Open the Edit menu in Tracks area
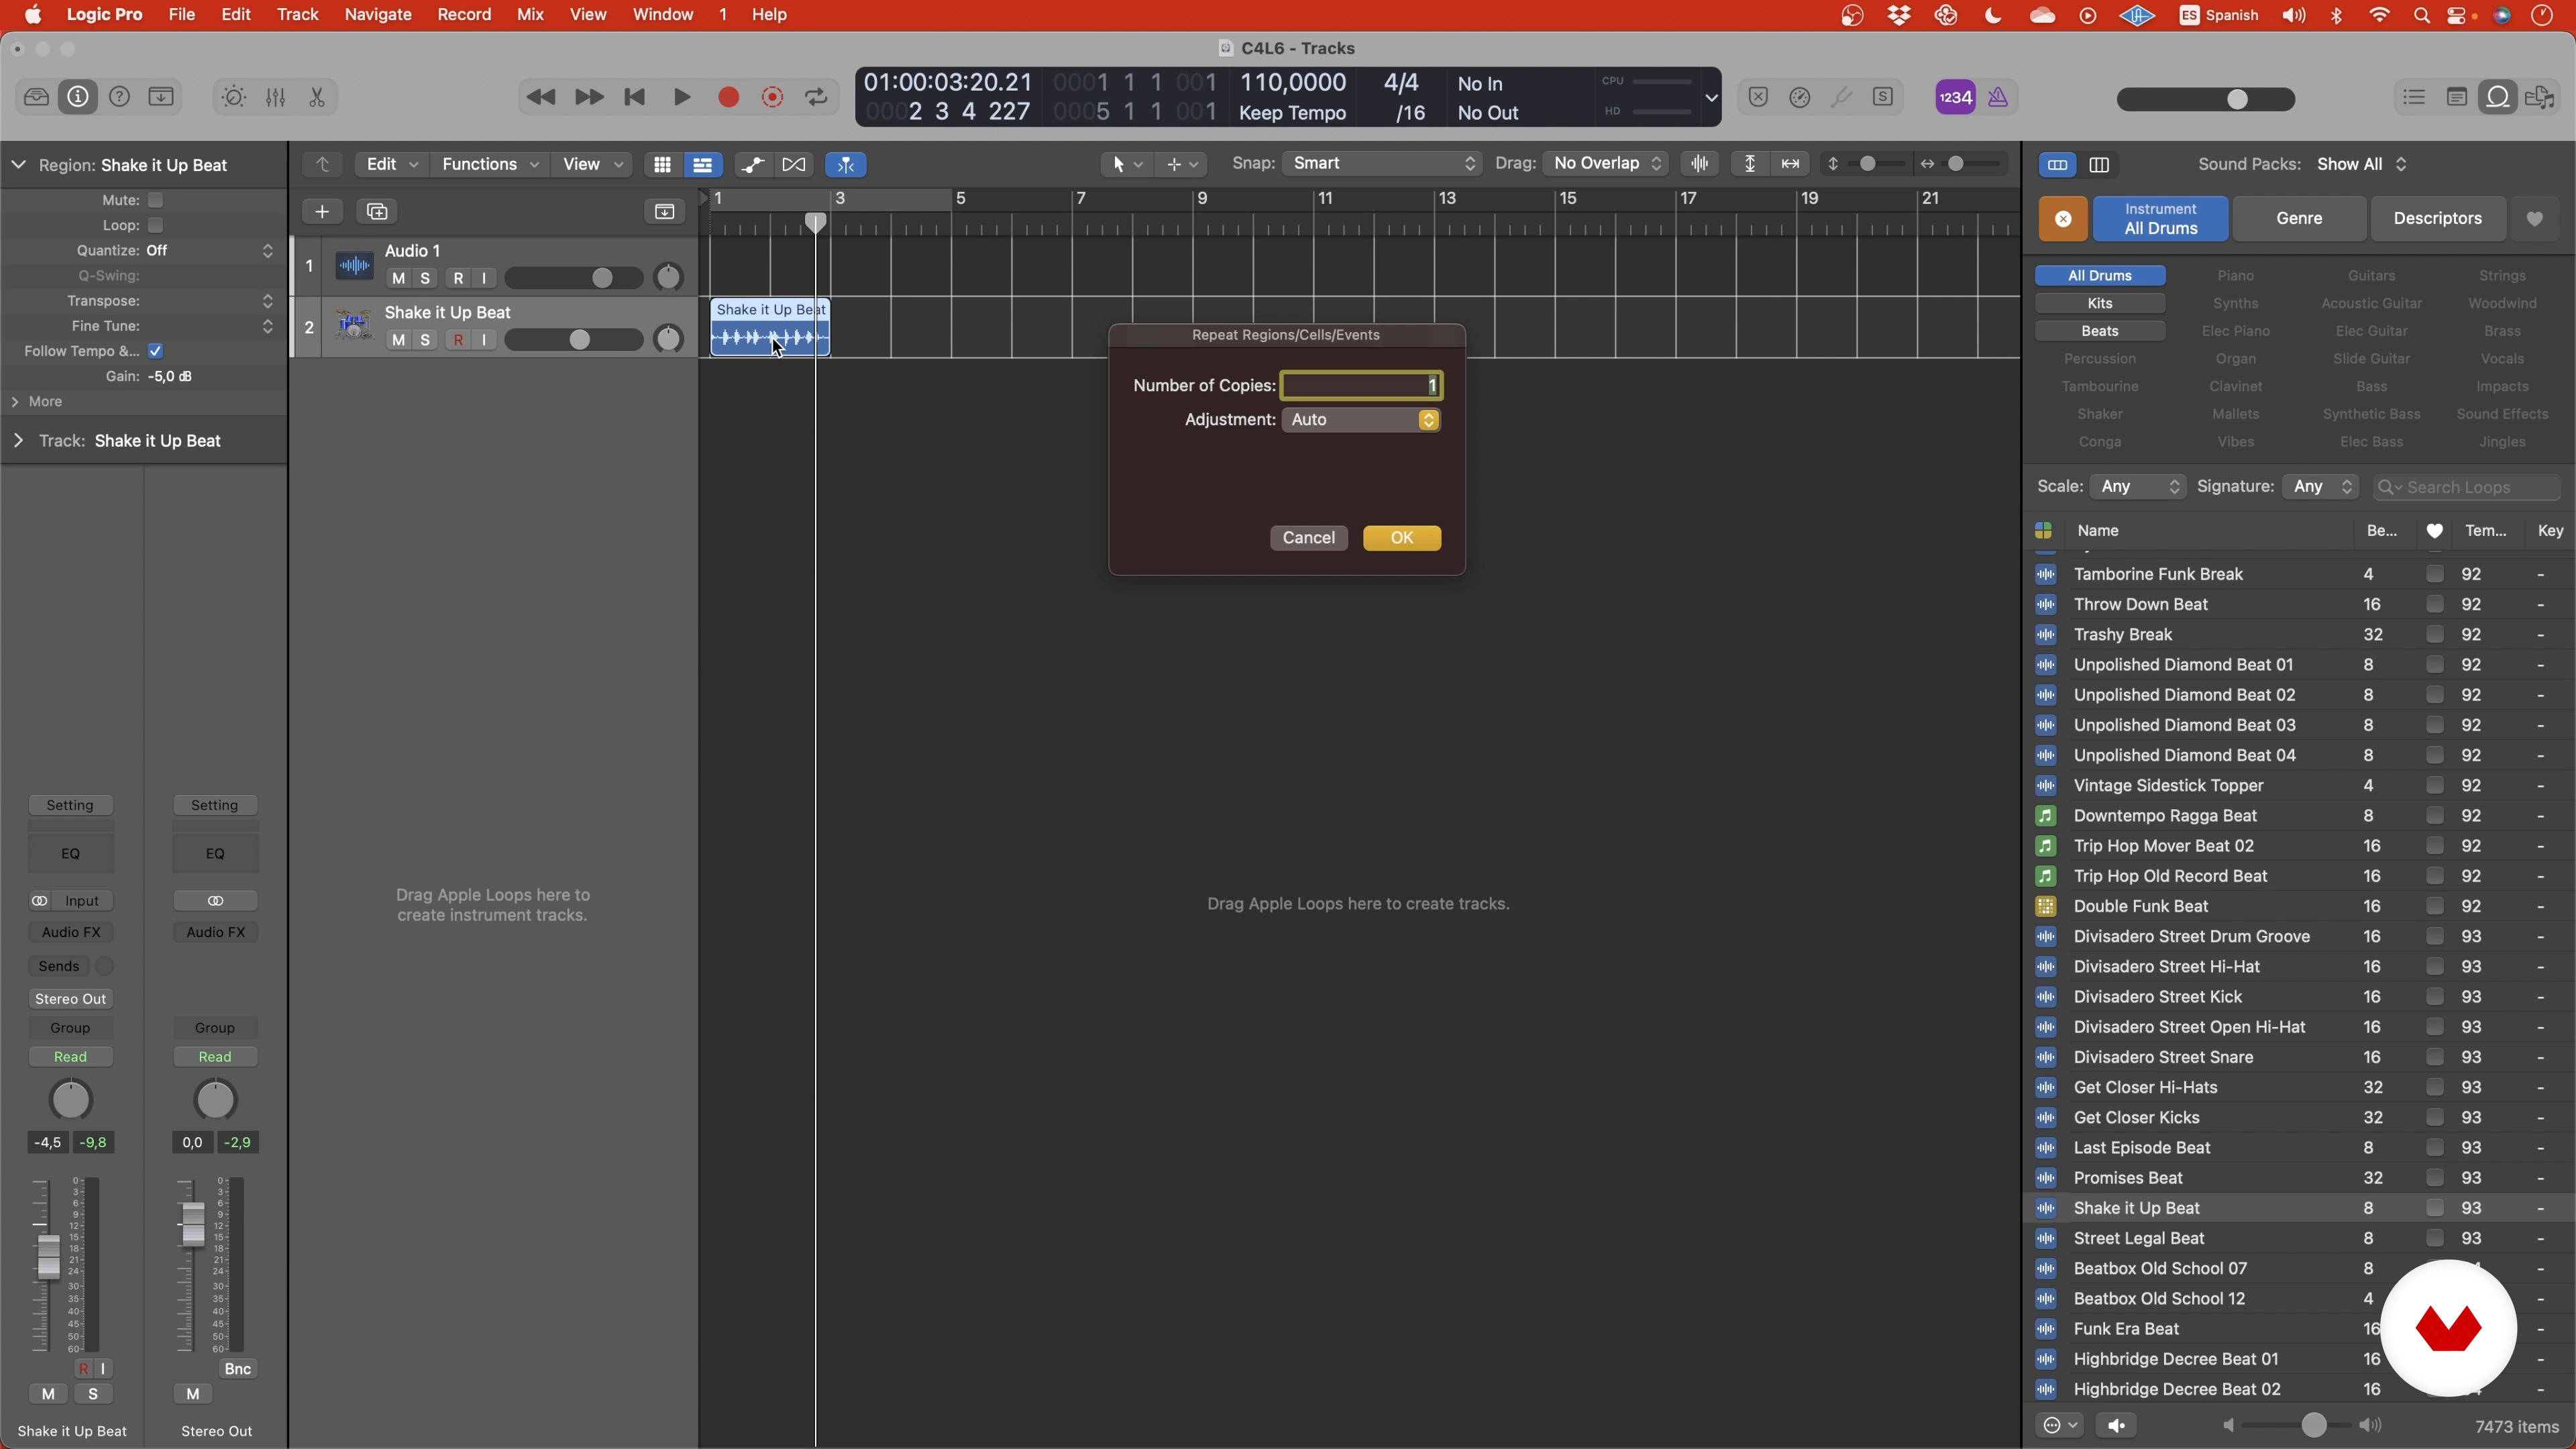The image size is (2576, 1449). coord(391,164)
